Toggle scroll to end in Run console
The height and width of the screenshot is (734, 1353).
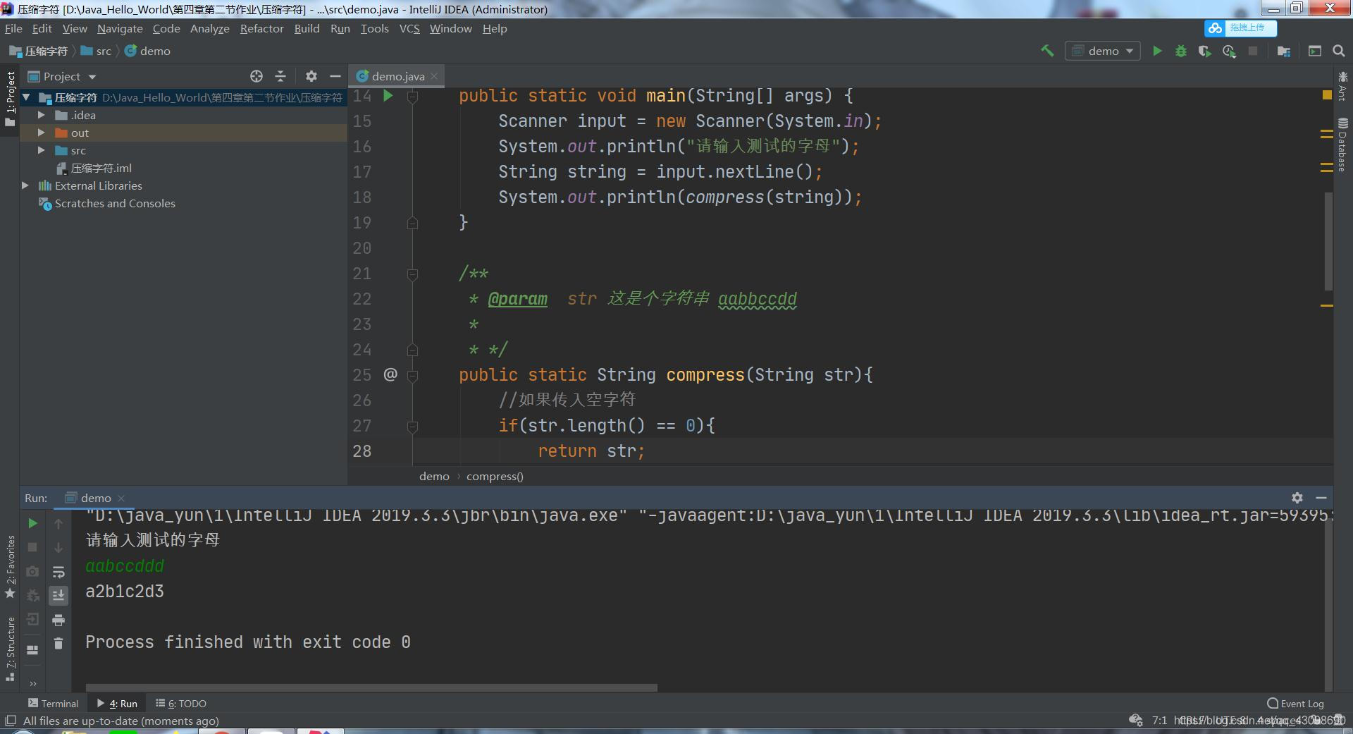click(x=58, y=596)
